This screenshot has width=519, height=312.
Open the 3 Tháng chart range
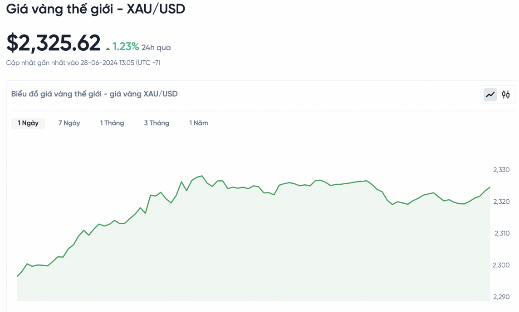coord(157,123)
